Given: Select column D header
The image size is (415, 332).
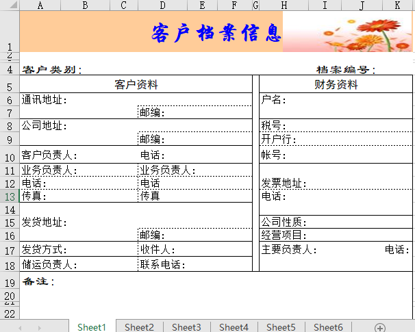Looking at the screenshot, I should (142, 5).
